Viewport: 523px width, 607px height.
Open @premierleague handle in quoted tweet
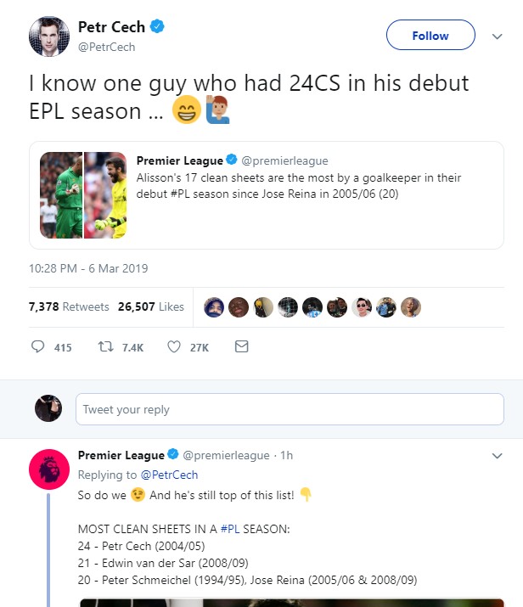coord(284,160)
